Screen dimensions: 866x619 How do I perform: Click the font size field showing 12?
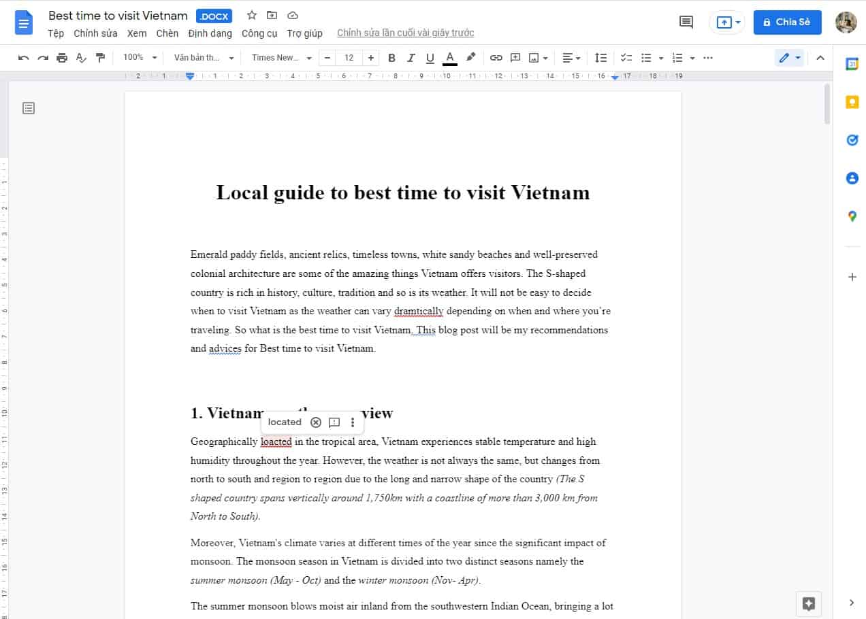(349, 58)
